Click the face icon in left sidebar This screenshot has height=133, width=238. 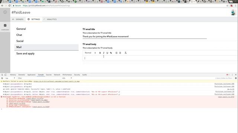[x=5, y=12]
